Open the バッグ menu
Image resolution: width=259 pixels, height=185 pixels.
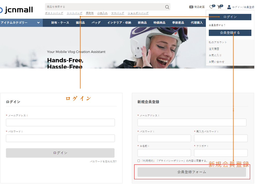click(x=96, y=23)
